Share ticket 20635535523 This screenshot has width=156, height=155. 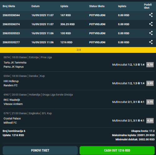click(x=151, y=33)
